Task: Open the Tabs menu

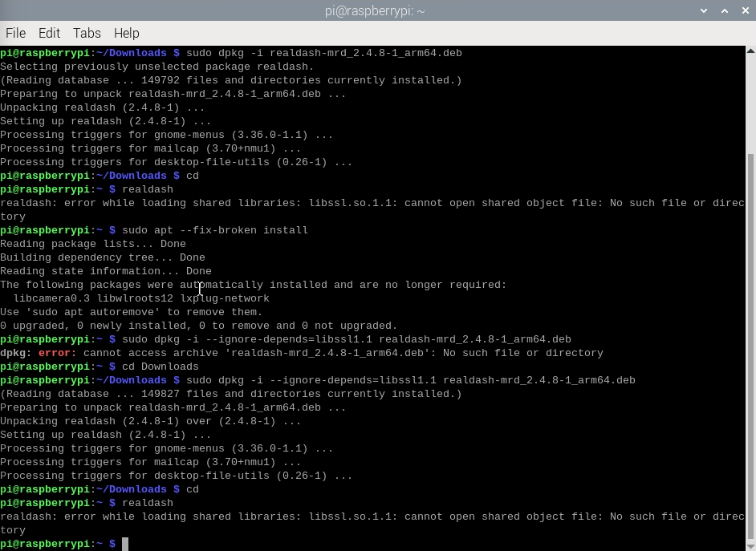Action: (x=87, y=33)
